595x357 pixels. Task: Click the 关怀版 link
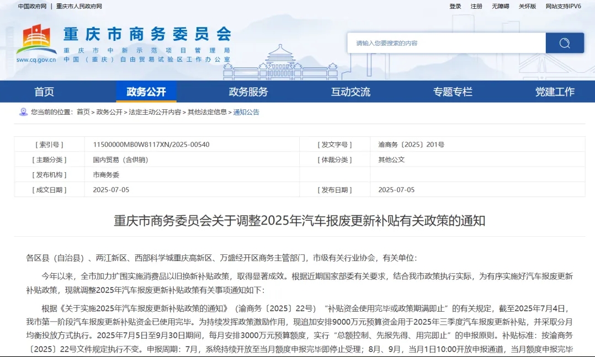[528, 7]
